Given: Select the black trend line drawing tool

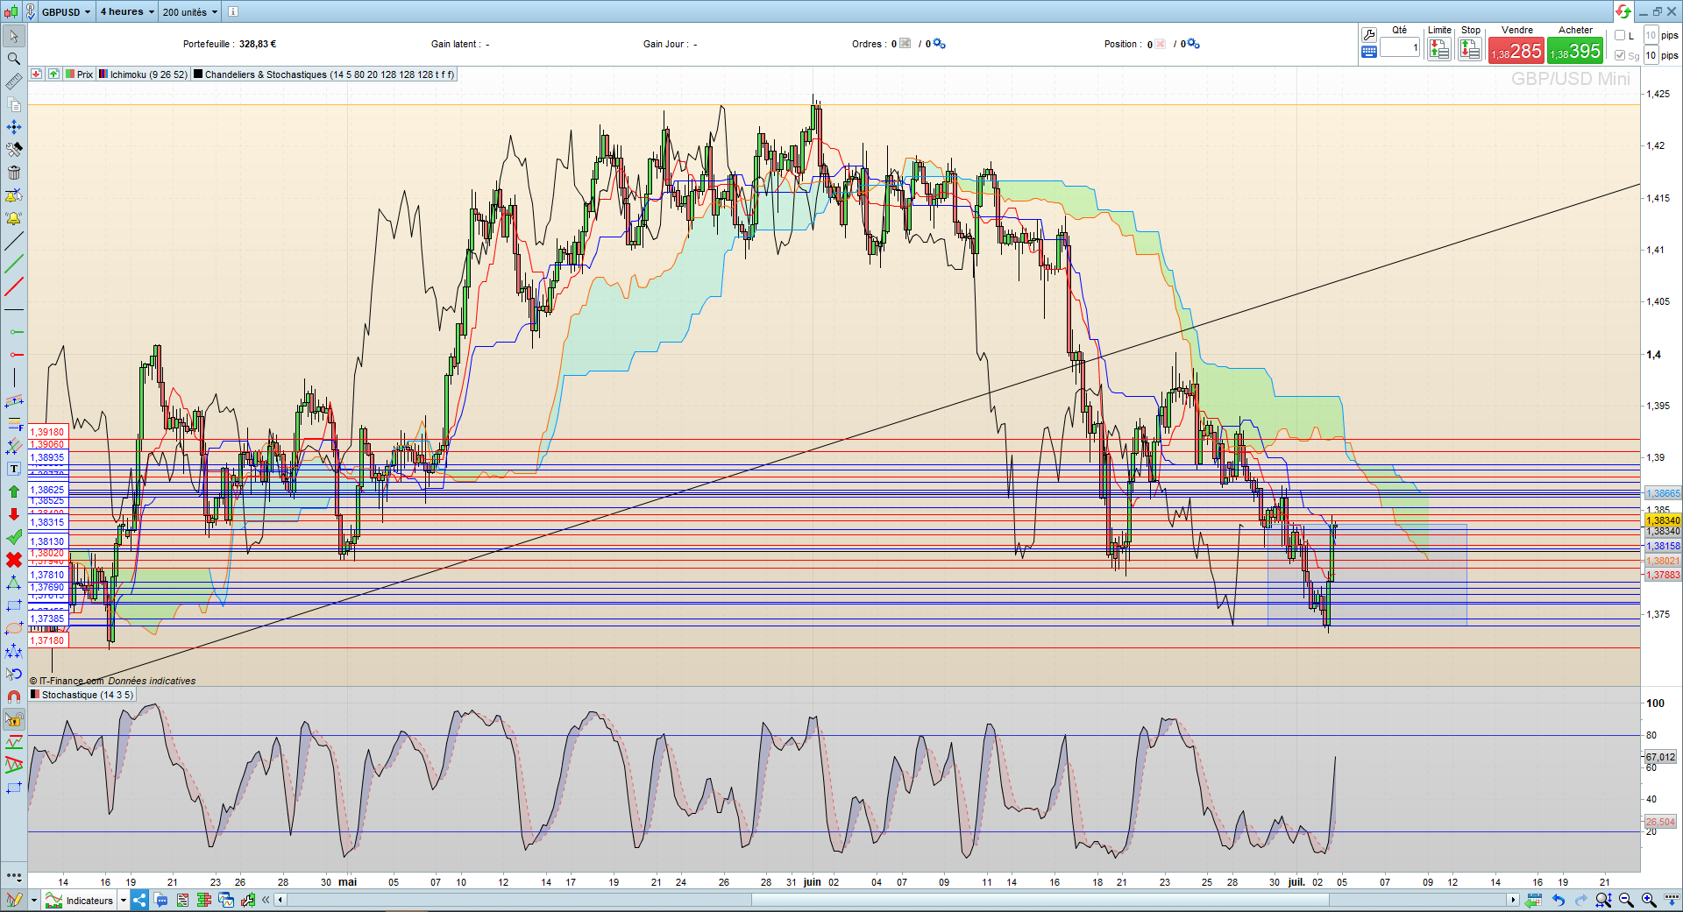Looking at the screenshot, I should (x=14, y=241).
